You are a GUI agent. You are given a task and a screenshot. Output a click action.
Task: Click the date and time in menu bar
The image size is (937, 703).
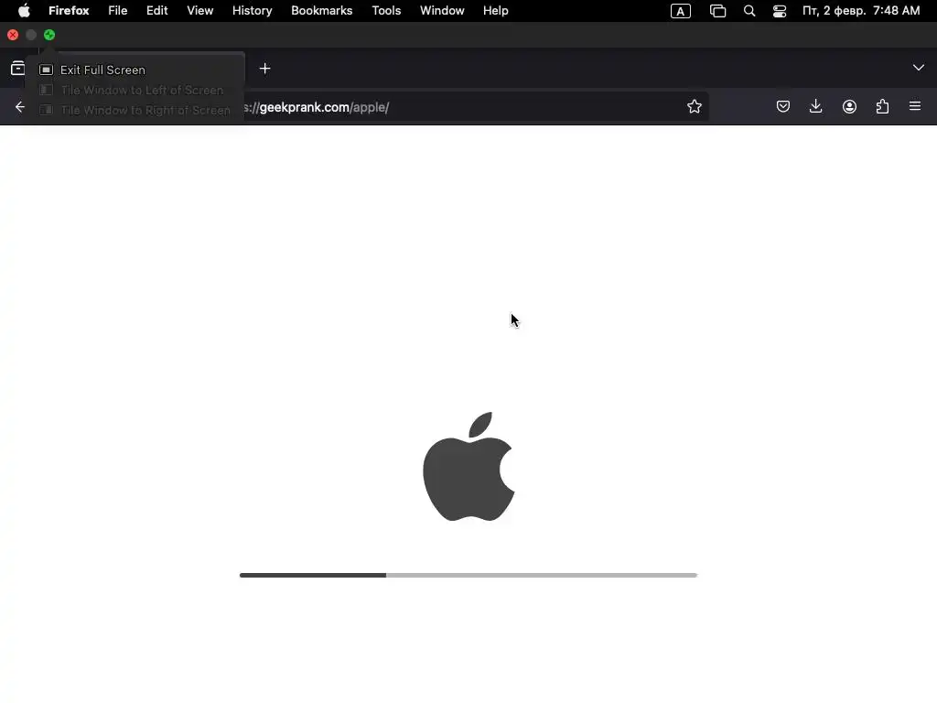click(x=861, y=11)
